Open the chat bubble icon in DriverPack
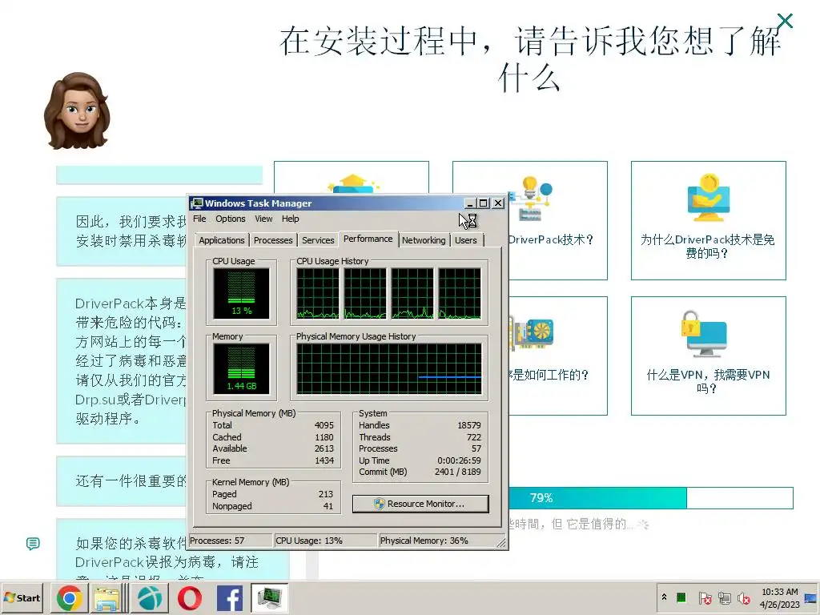This screenshot has width=820, height=615. (x=32, y=544)
